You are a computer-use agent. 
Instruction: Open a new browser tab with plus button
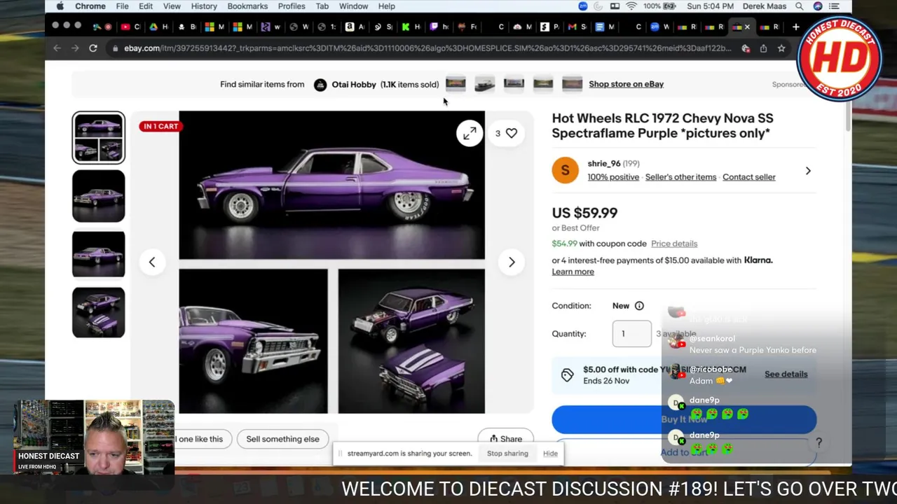[x=795, y=27]
